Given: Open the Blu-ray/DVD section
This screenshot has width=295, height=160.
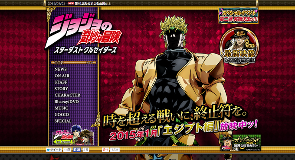Looking at the screenshot, I should coord(67,102).
